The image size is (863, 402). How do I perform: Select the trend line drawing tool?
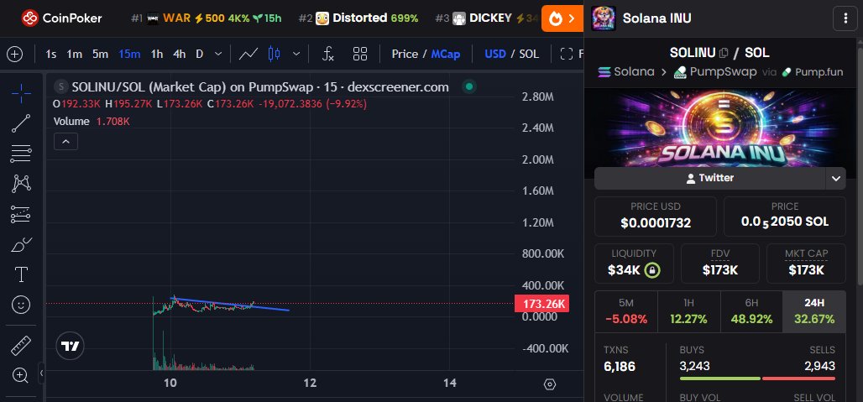click(21, 123)
